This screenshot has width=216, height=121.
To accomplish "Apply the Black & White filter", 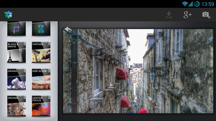I will point(16,52).
